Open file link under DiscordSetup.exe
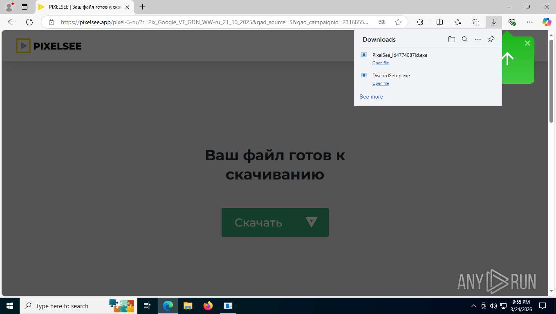 tap(381, 83)
